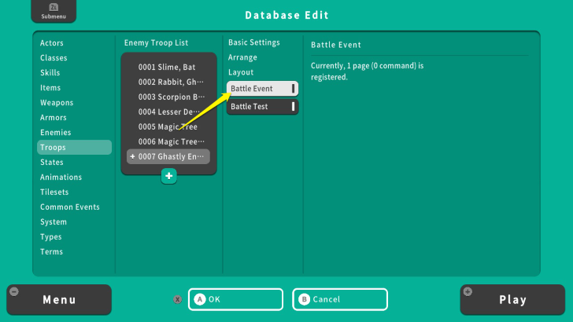The image size is (573, 322).
Task: Click the X button icon beside OK
Action: point(178,299)
